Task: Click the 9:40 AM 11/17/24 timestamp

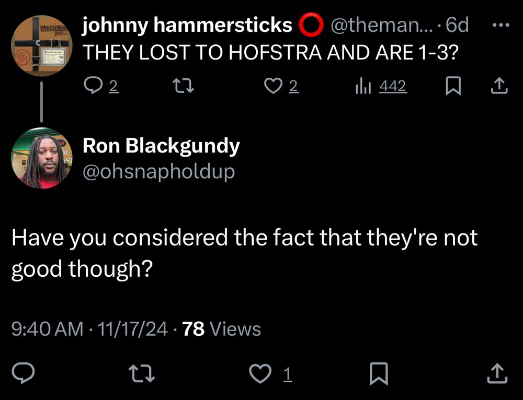Action: click(x=89, y=329)
